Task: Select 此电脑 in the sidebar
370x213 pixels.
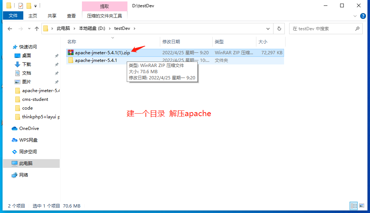Action: (x=31, y=163)
